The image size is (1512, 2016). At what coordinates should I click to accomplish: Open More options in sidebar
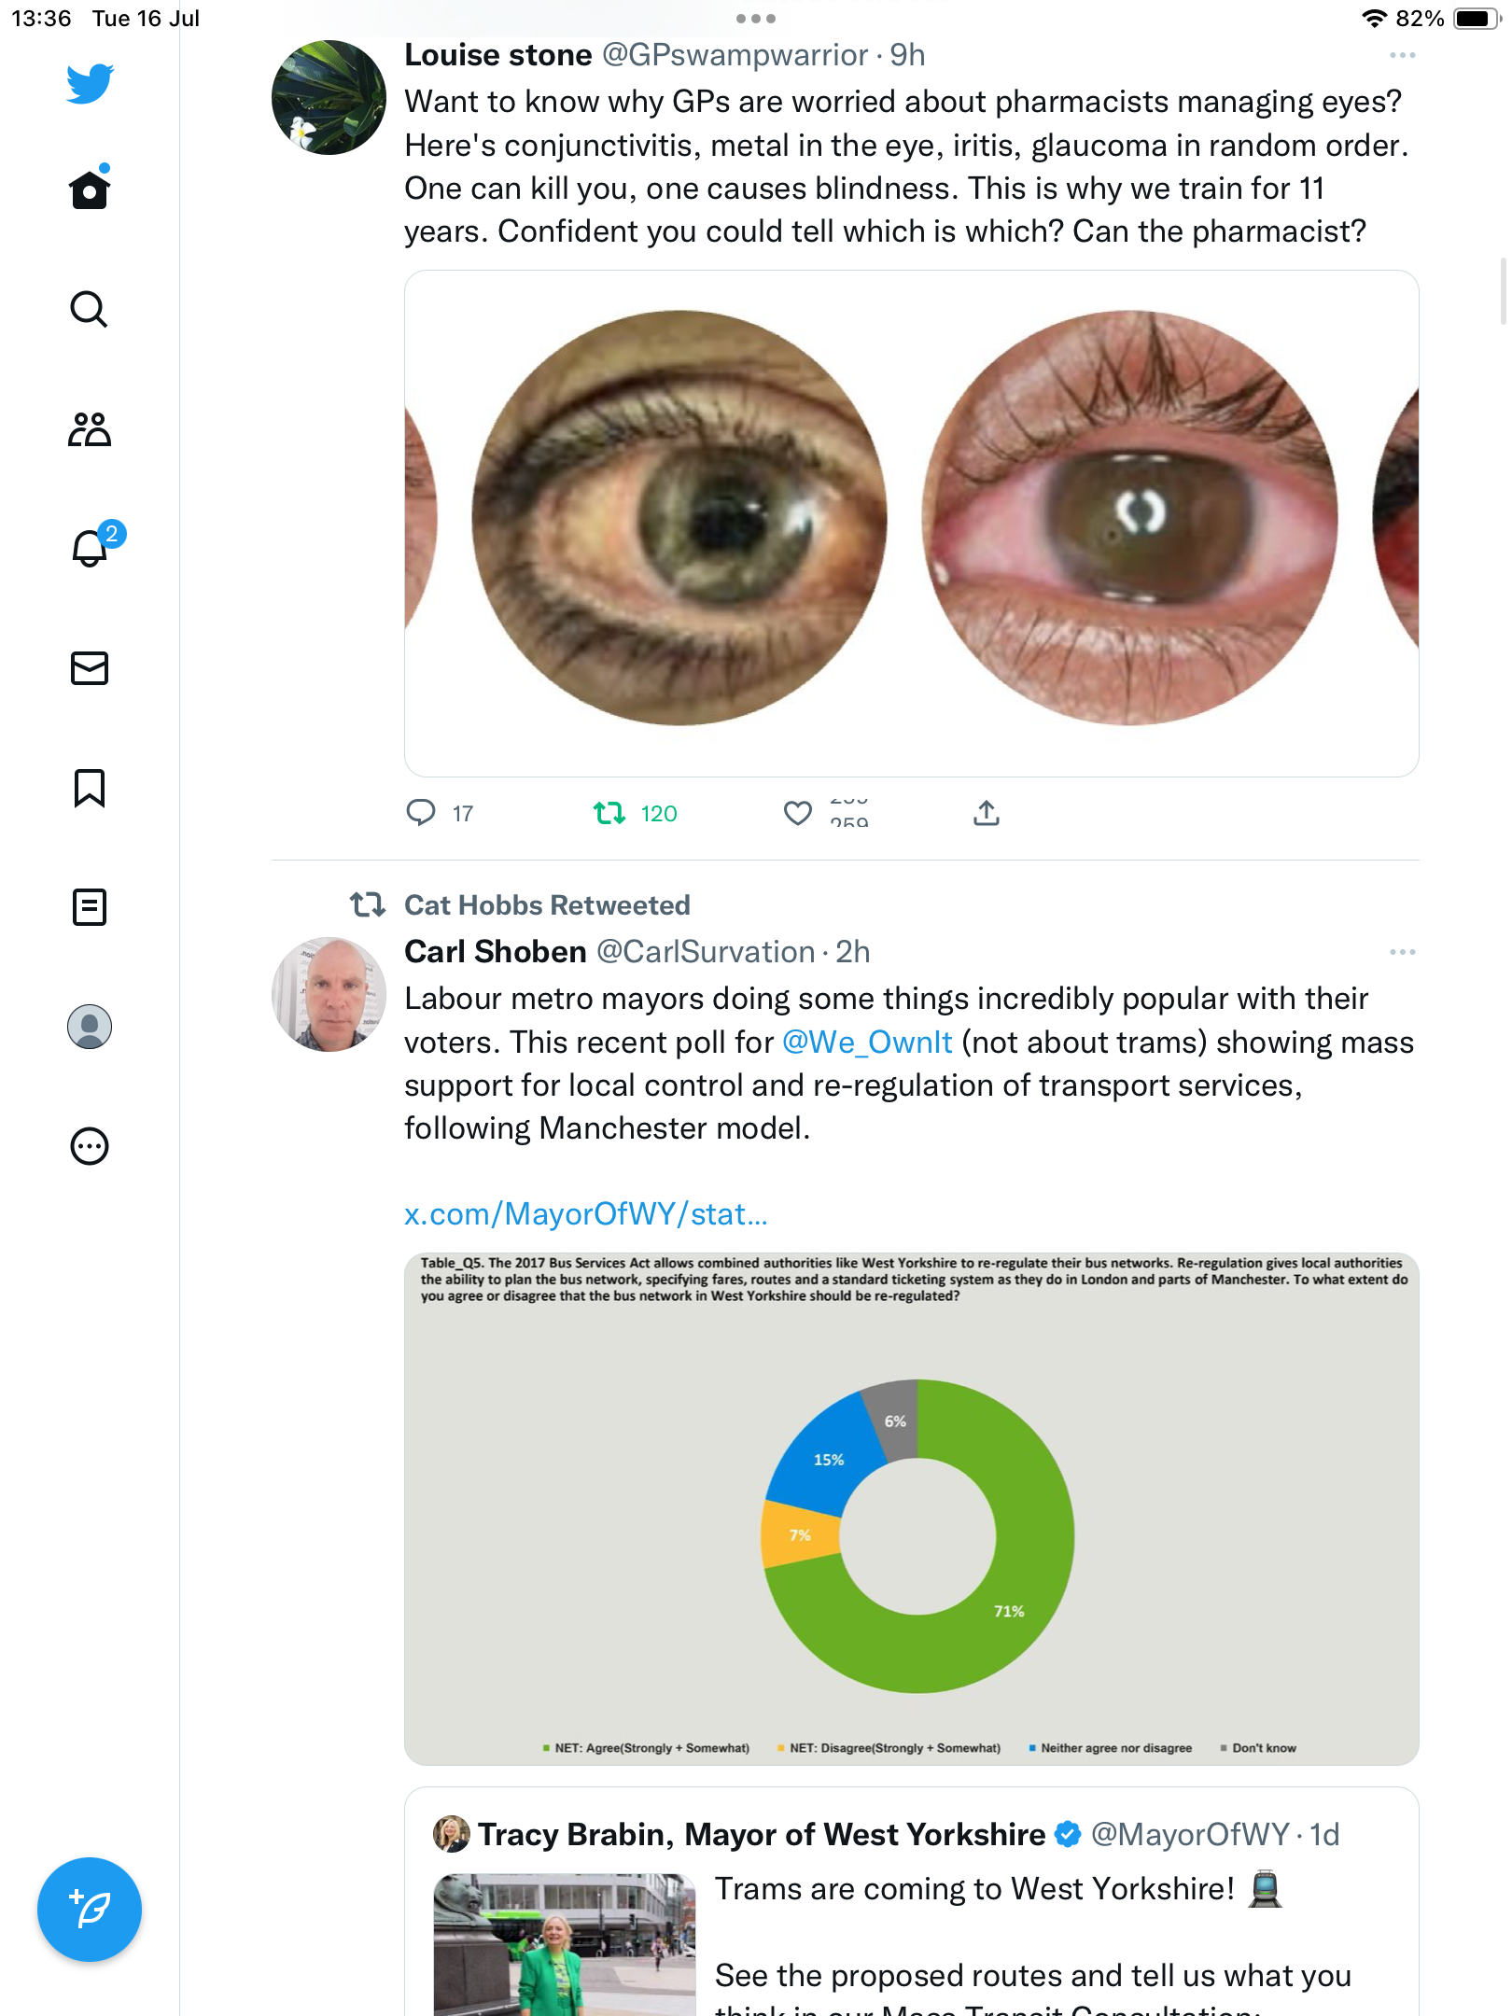(90, 1146)
